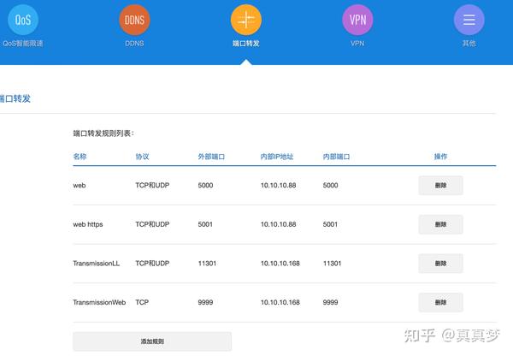Image resolution: width=513 pixels, height=356 pixels.
Task: Delete the web https forwarding rule
Action: 440,224
